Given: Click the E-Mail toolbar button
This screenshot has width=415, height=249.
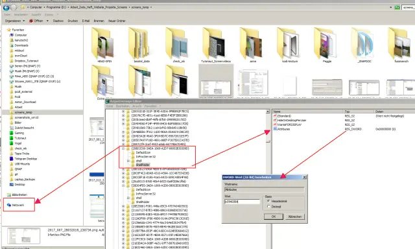Looking at the screenshot, I should pos(86,21).
